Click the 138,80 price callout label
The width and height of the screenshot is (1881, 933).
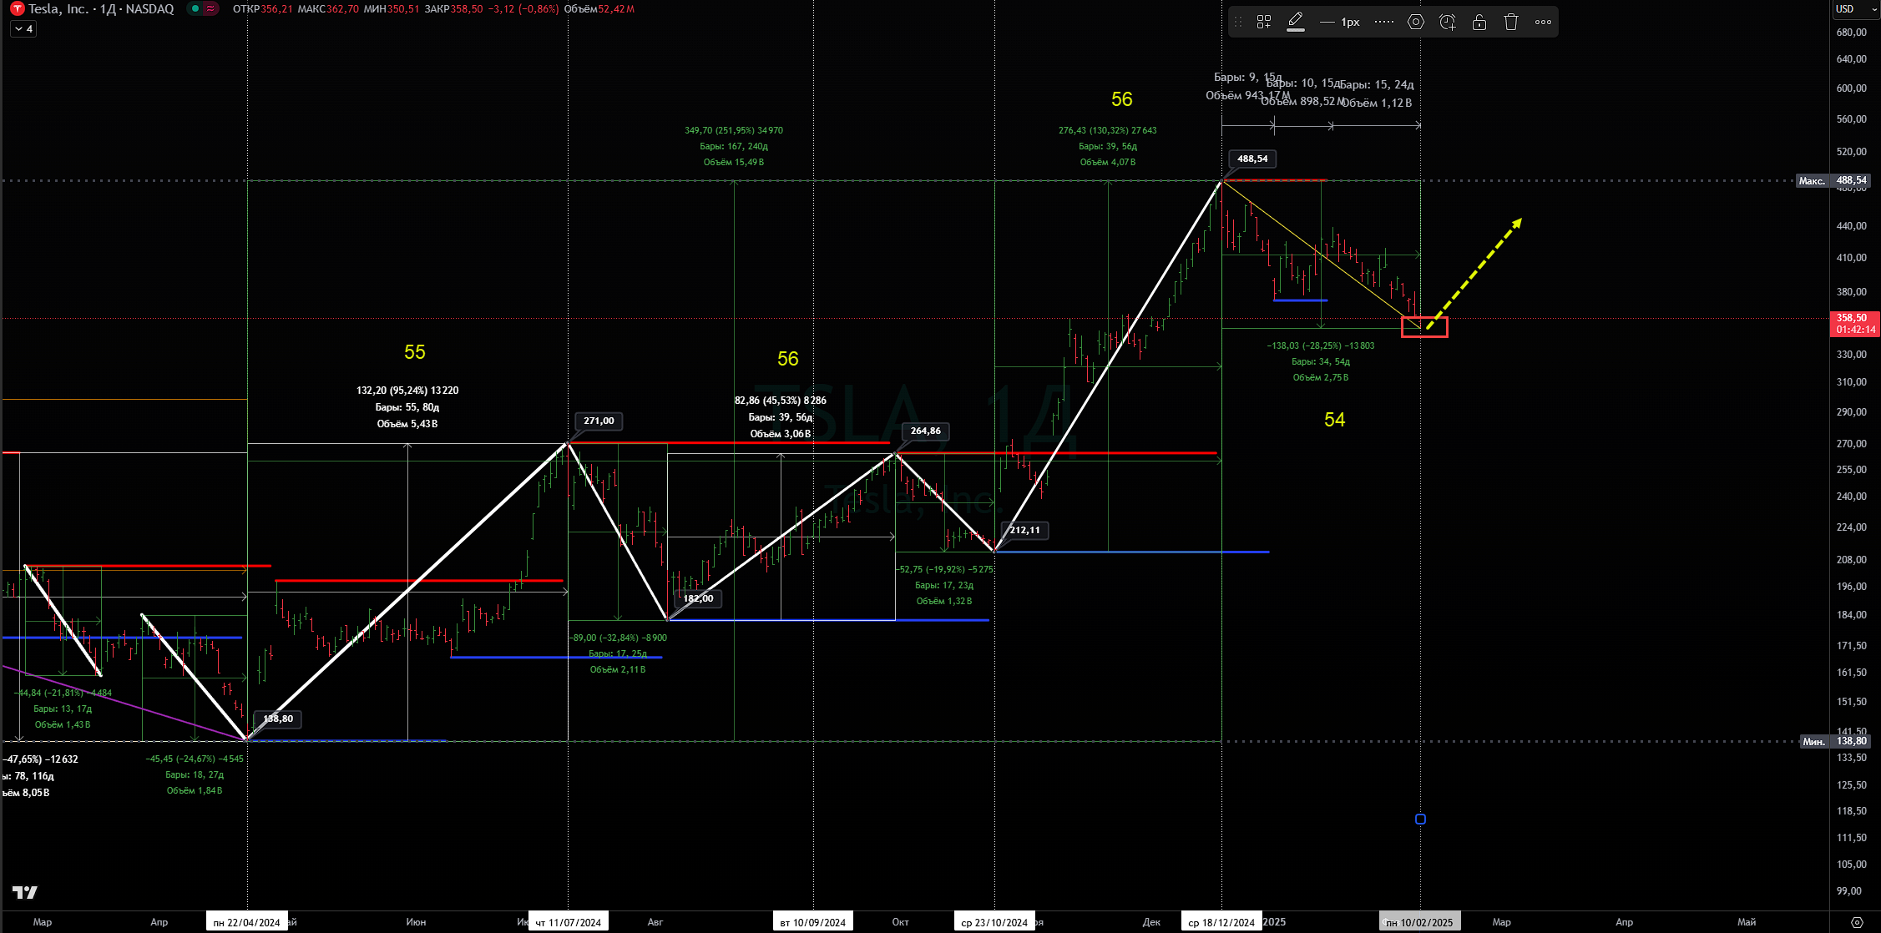(278, 719)
